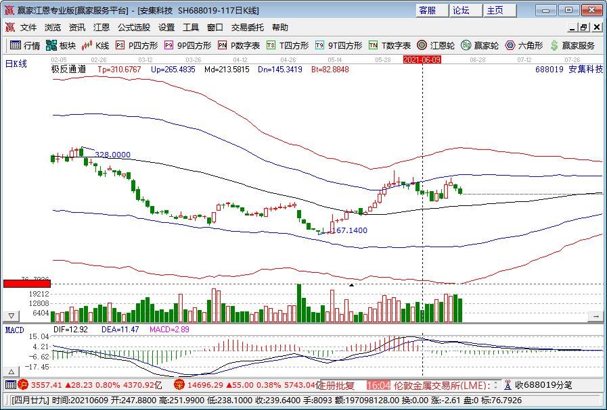Click the Md=213.5815 value
This screenshot has height=410, width=607.
click(227, 70)
